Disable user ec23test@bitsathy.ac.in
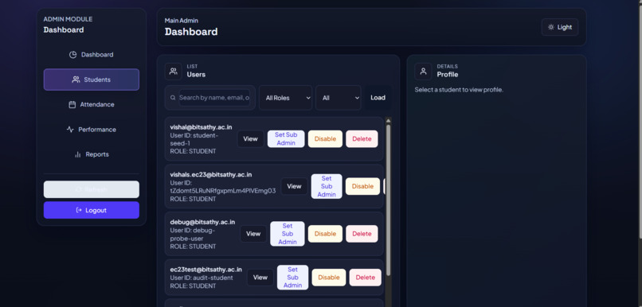 [x=329, y=278]
